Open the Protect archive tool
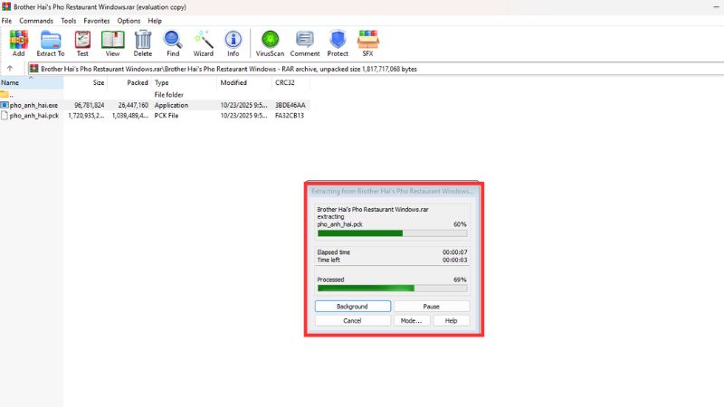Image resolution: width=724 pixels, height=407 pixels. [x=338, y=42]
